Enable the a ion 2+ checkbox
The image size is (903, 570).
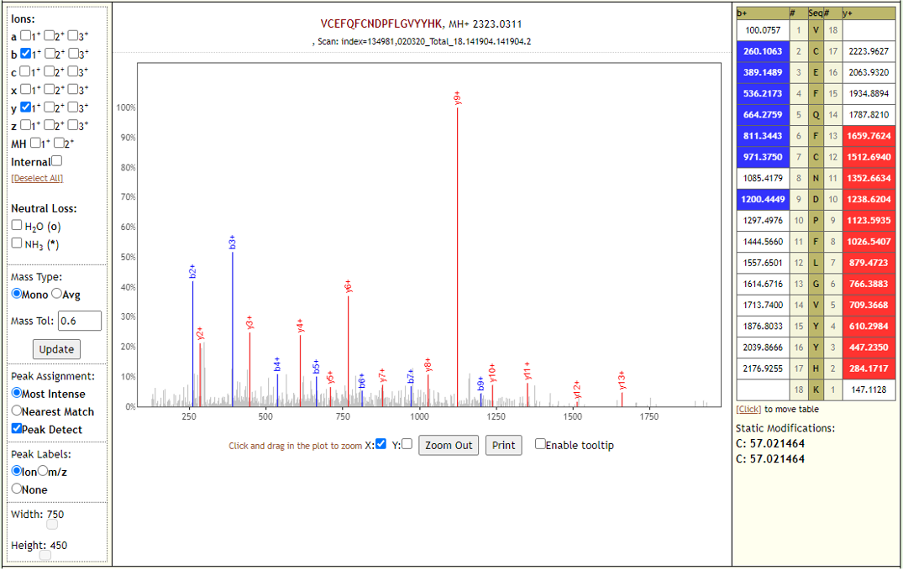[x=50, y=36]
